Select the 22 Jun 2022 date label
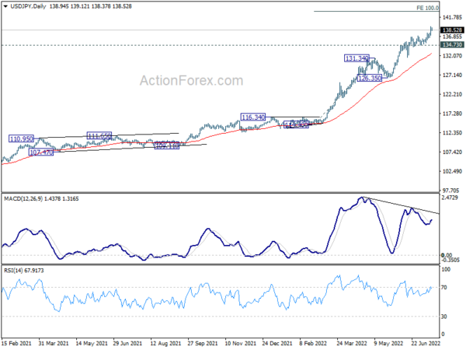Image resolution: width=466 pixels, height=350 pixels. 426,343
